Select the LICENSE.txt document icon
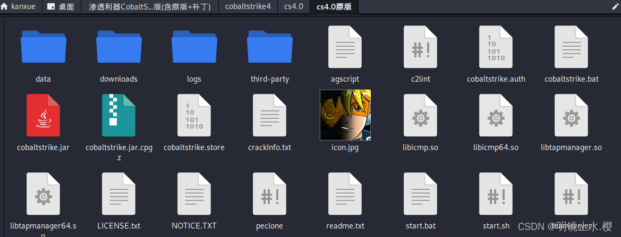621x237 pixels. coord(119,194)
